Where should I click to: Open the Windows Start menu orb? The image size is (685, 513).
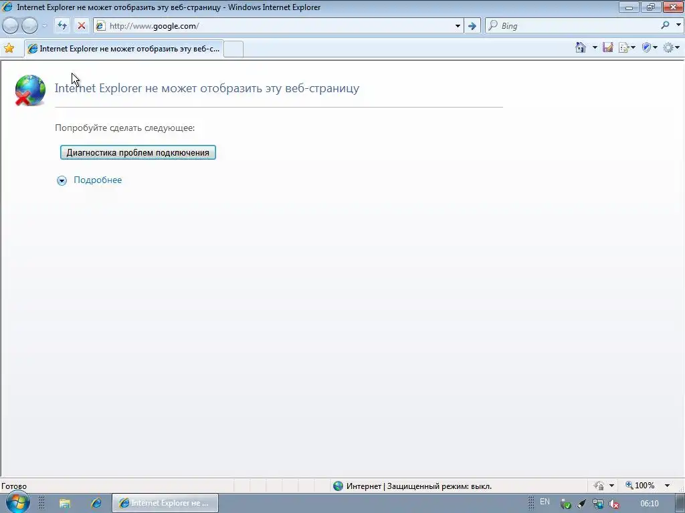tap(17, 503)
